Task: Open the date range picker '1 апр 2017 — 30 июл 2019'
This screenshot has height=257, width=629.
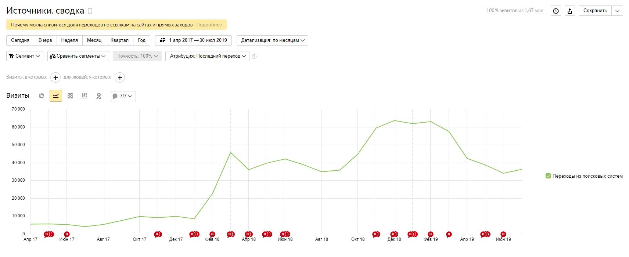Action: click(x=193, y=40)
